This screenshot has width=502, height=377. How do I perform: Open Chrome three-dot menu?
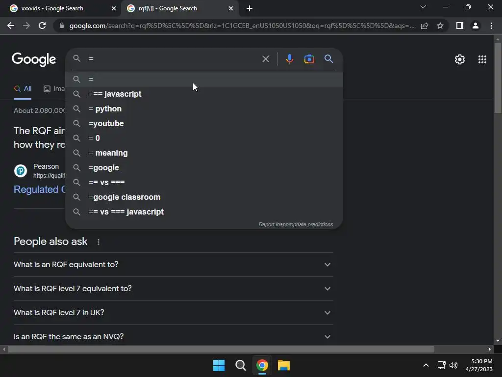491,26
